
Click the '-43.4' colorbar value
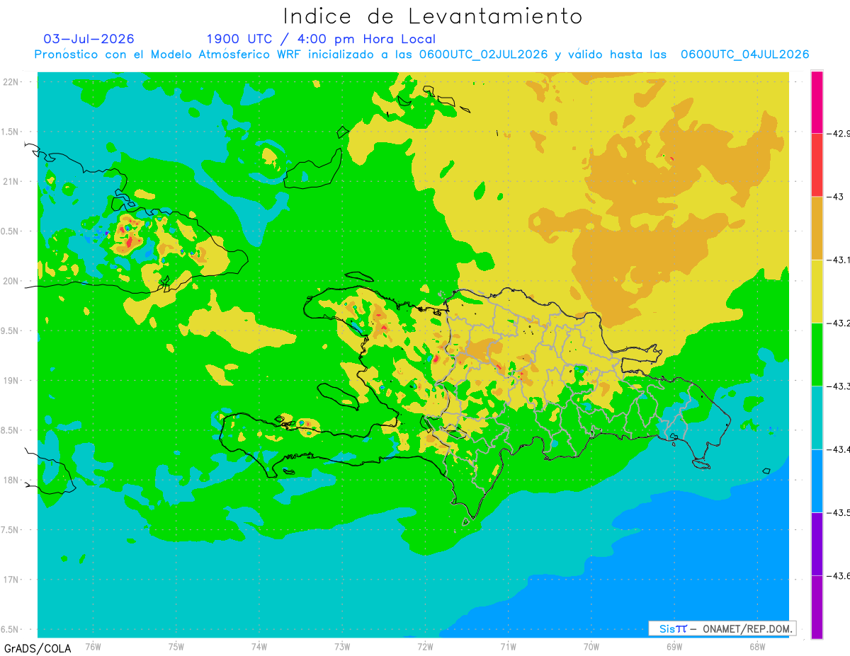(839, 449)
